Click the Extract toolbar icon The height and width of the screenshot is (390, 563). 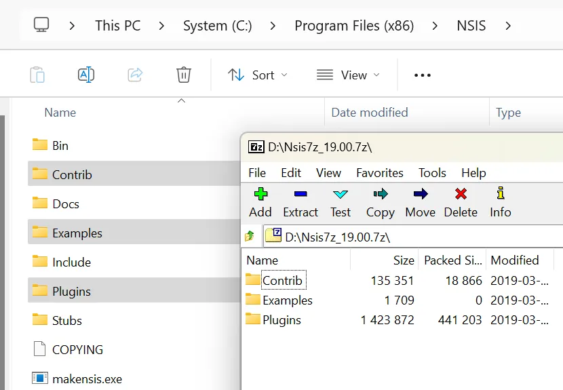click(x=300, y=202)
